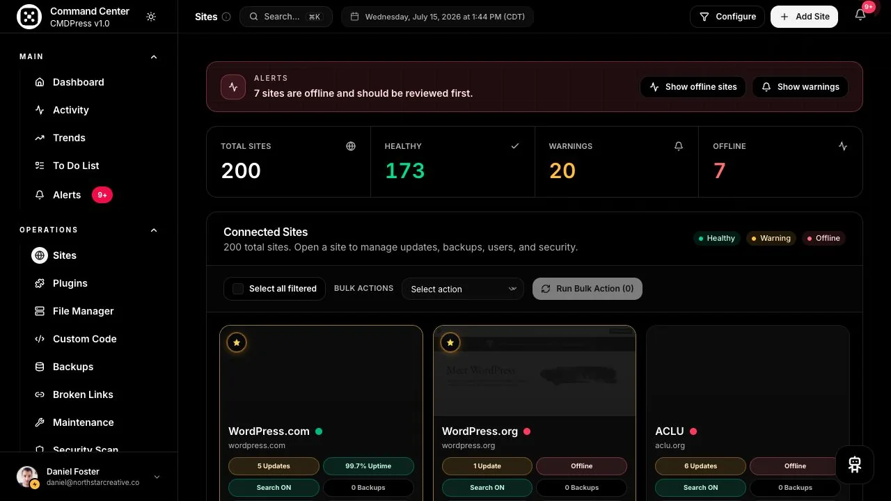Click the aclu.org domain text
Screen dimensions: 891x501
click(670, 445)
